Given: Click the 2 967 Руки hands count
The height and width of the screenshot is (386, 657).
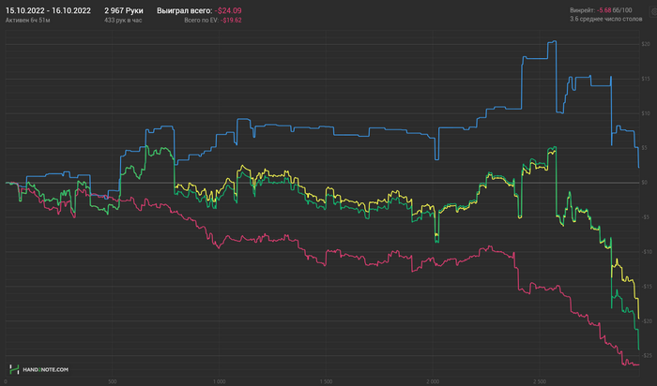Looking at the screenshot, I should pos(124,10).
